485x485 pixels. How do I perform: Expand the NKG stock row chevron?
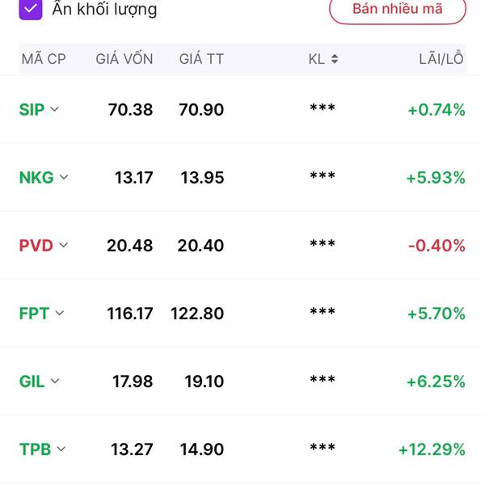point(64,177)
